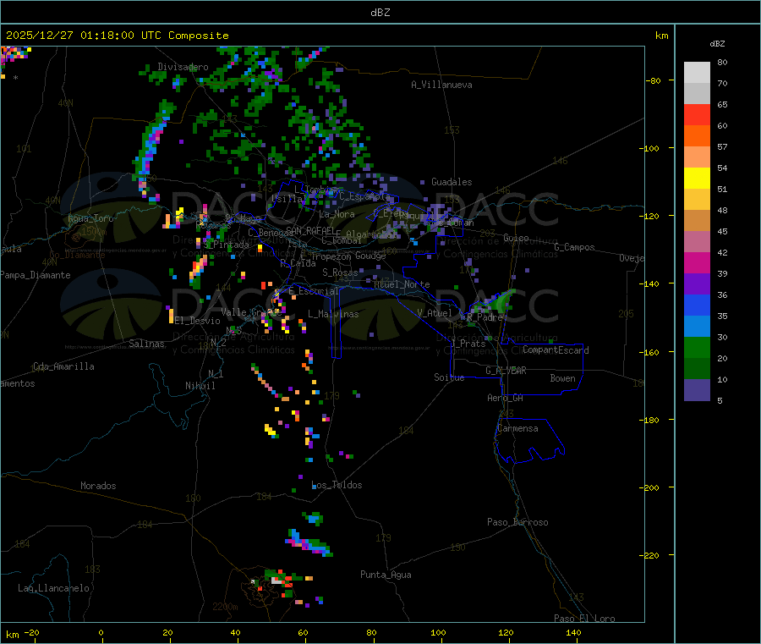Click the dBZ title at top

[x=380, y=13]
